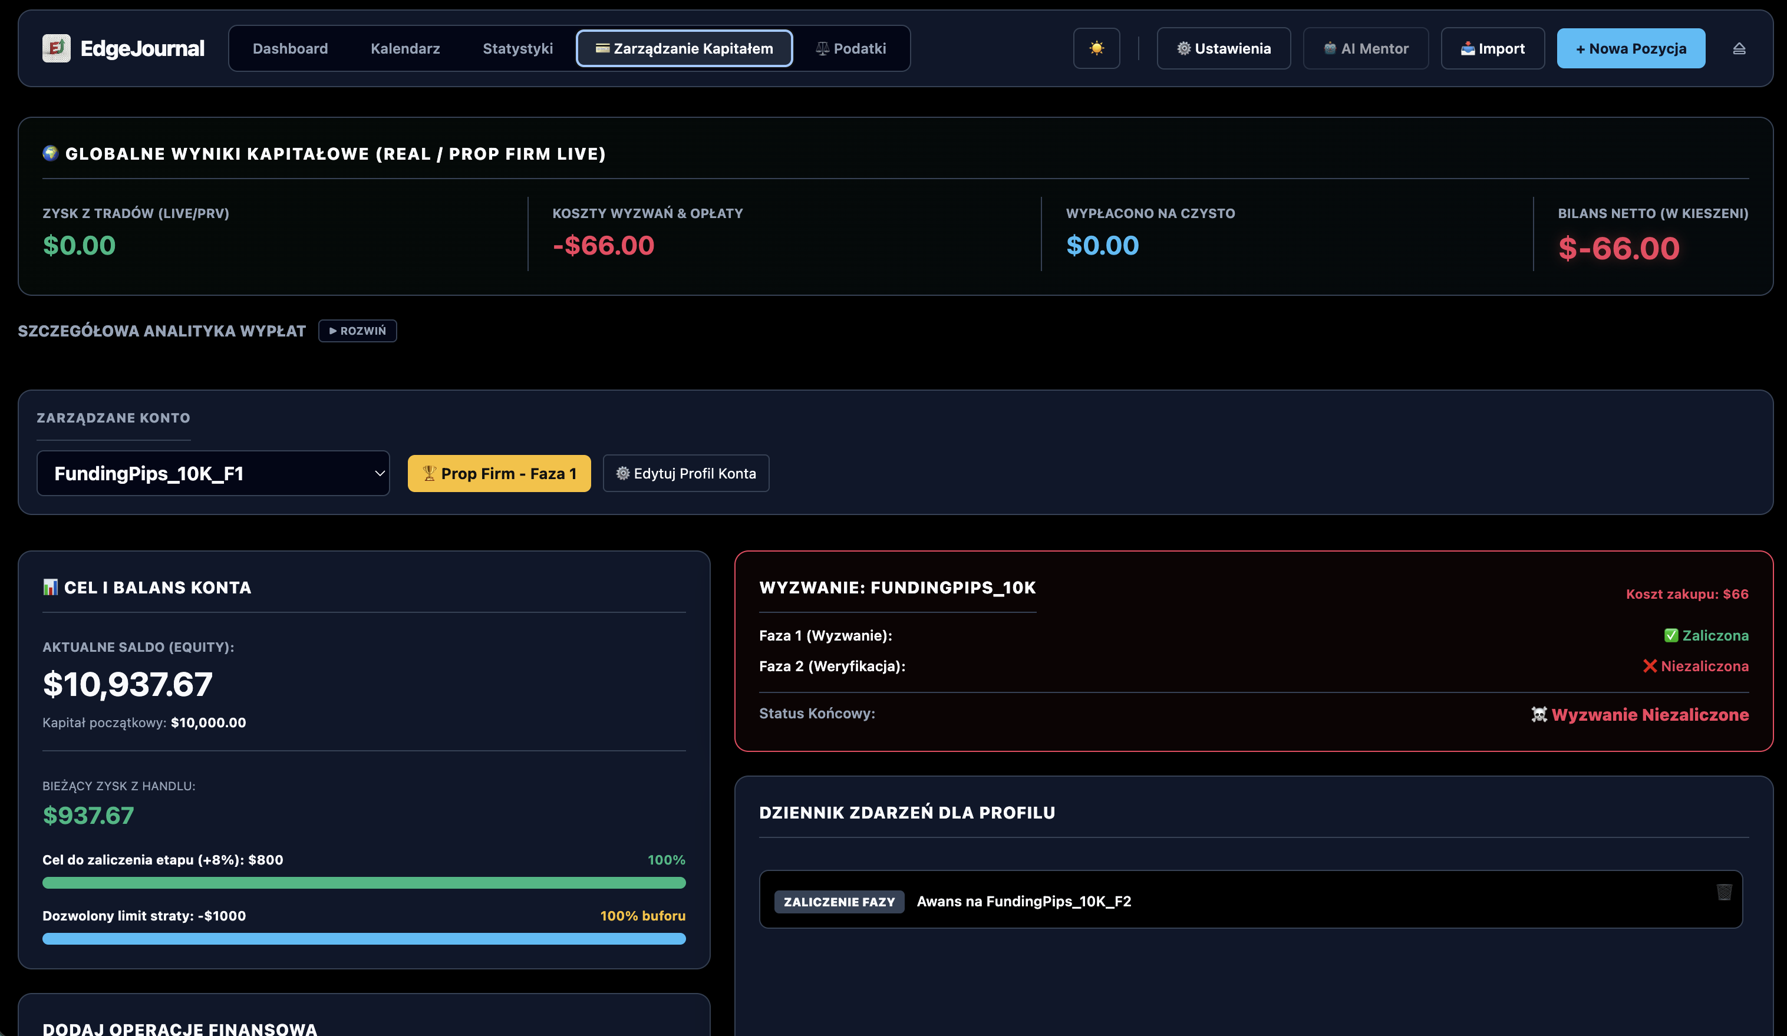Click the $937.67 current profit value
The height and width of the screenshot is (1036, 1787).
(x=88, y=816)
